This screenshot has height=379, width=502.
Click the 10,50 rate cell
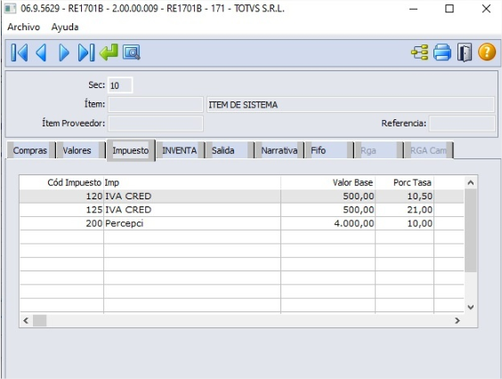[405, 196]
